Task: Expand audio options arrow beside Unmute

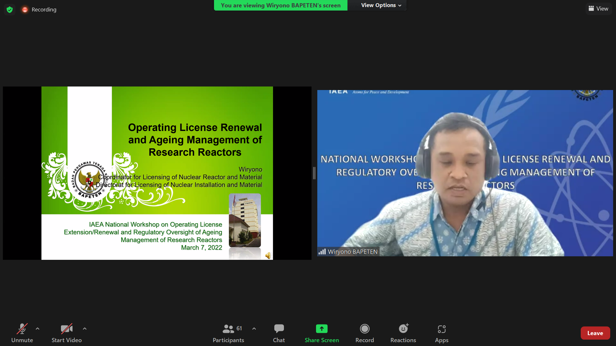Action: (38, 329)
